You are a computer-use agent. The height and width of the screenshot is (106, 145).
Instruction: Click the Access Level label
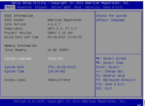15,80
